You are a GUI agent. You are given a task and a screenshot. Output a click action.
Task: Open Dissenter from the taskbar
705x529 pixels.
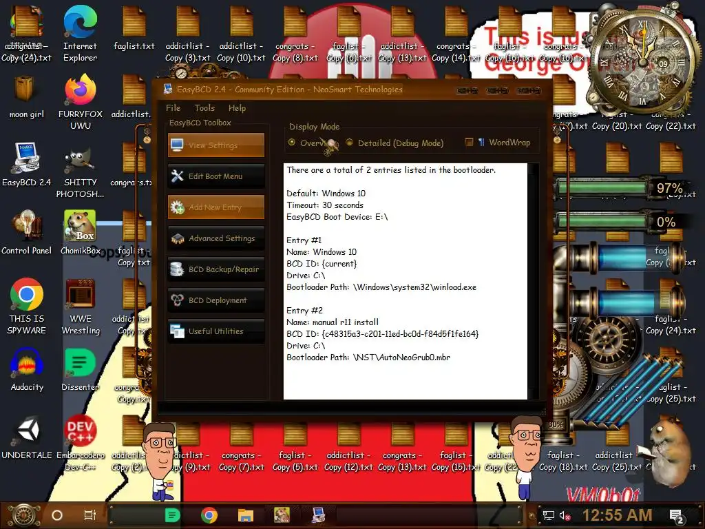coord(172,515)
